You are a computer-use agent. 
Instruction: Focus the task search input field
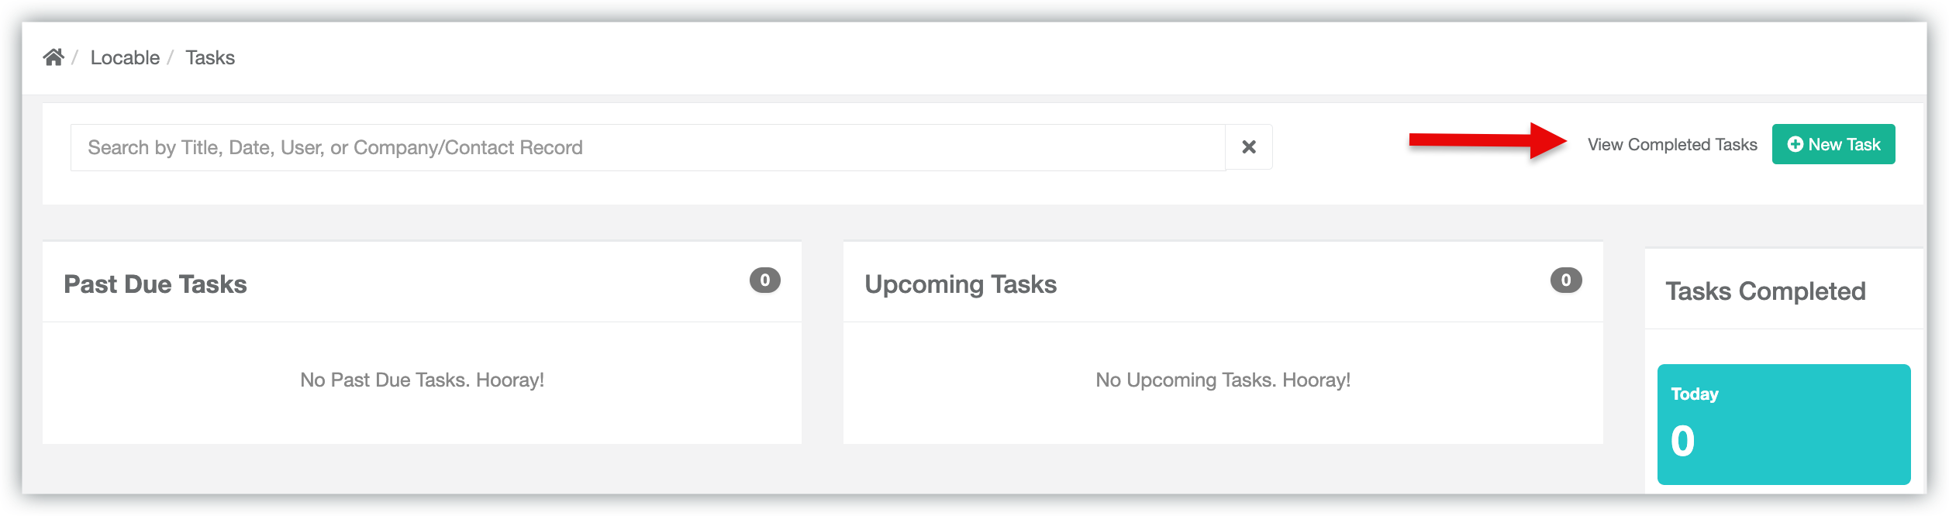647,147
